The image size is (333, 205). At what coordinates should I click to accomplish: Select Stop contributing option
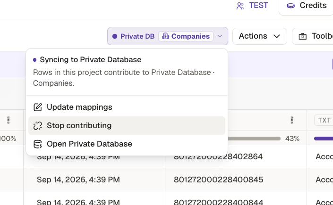[x=127, y=125]
